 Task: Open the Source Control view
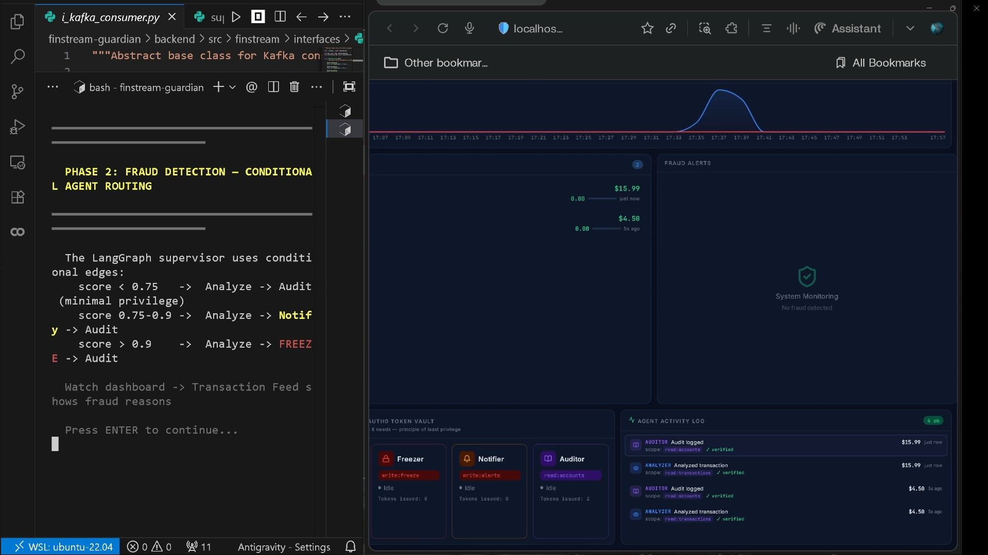coord(18,92)
